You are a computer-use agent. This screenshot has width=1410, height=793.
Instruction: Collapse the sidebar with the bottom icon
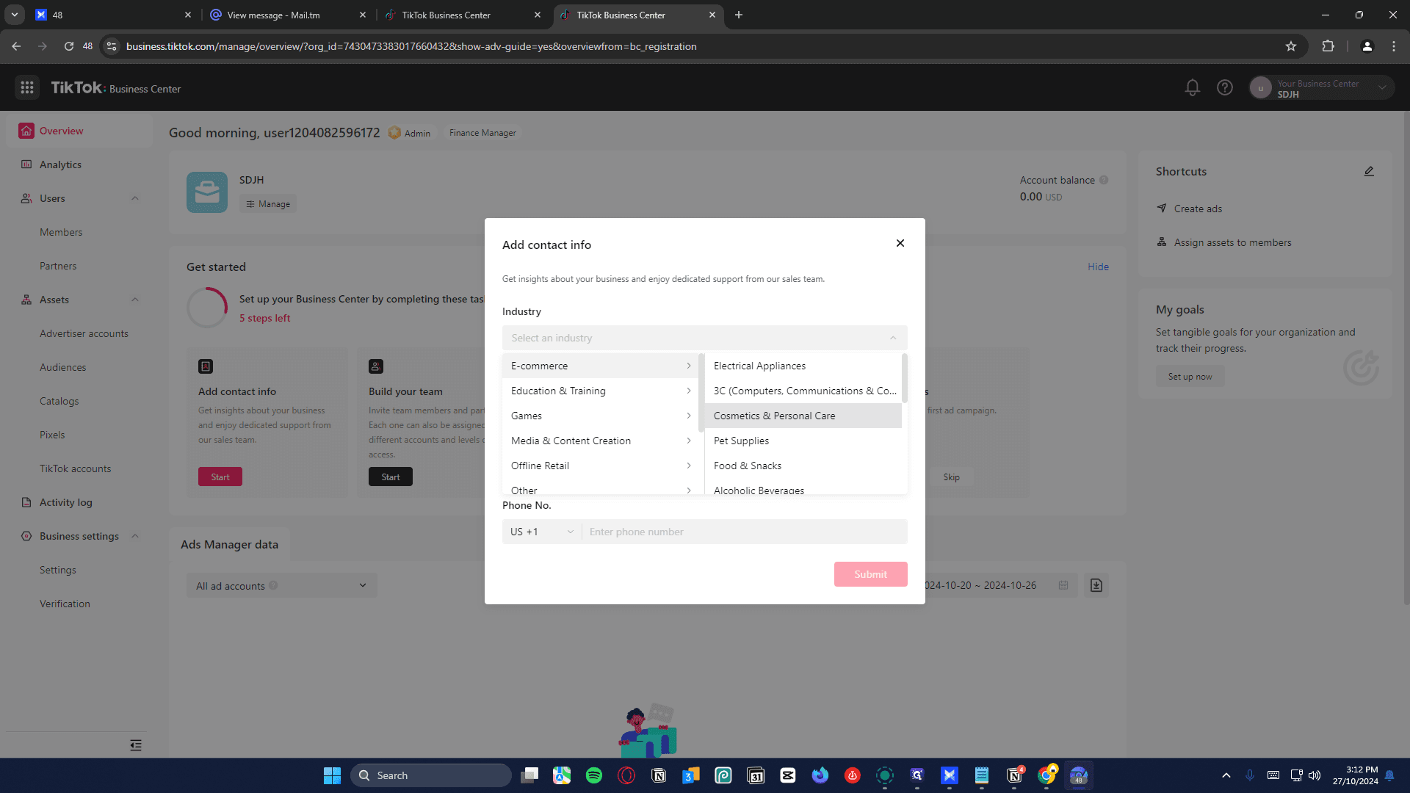point(136,745)
